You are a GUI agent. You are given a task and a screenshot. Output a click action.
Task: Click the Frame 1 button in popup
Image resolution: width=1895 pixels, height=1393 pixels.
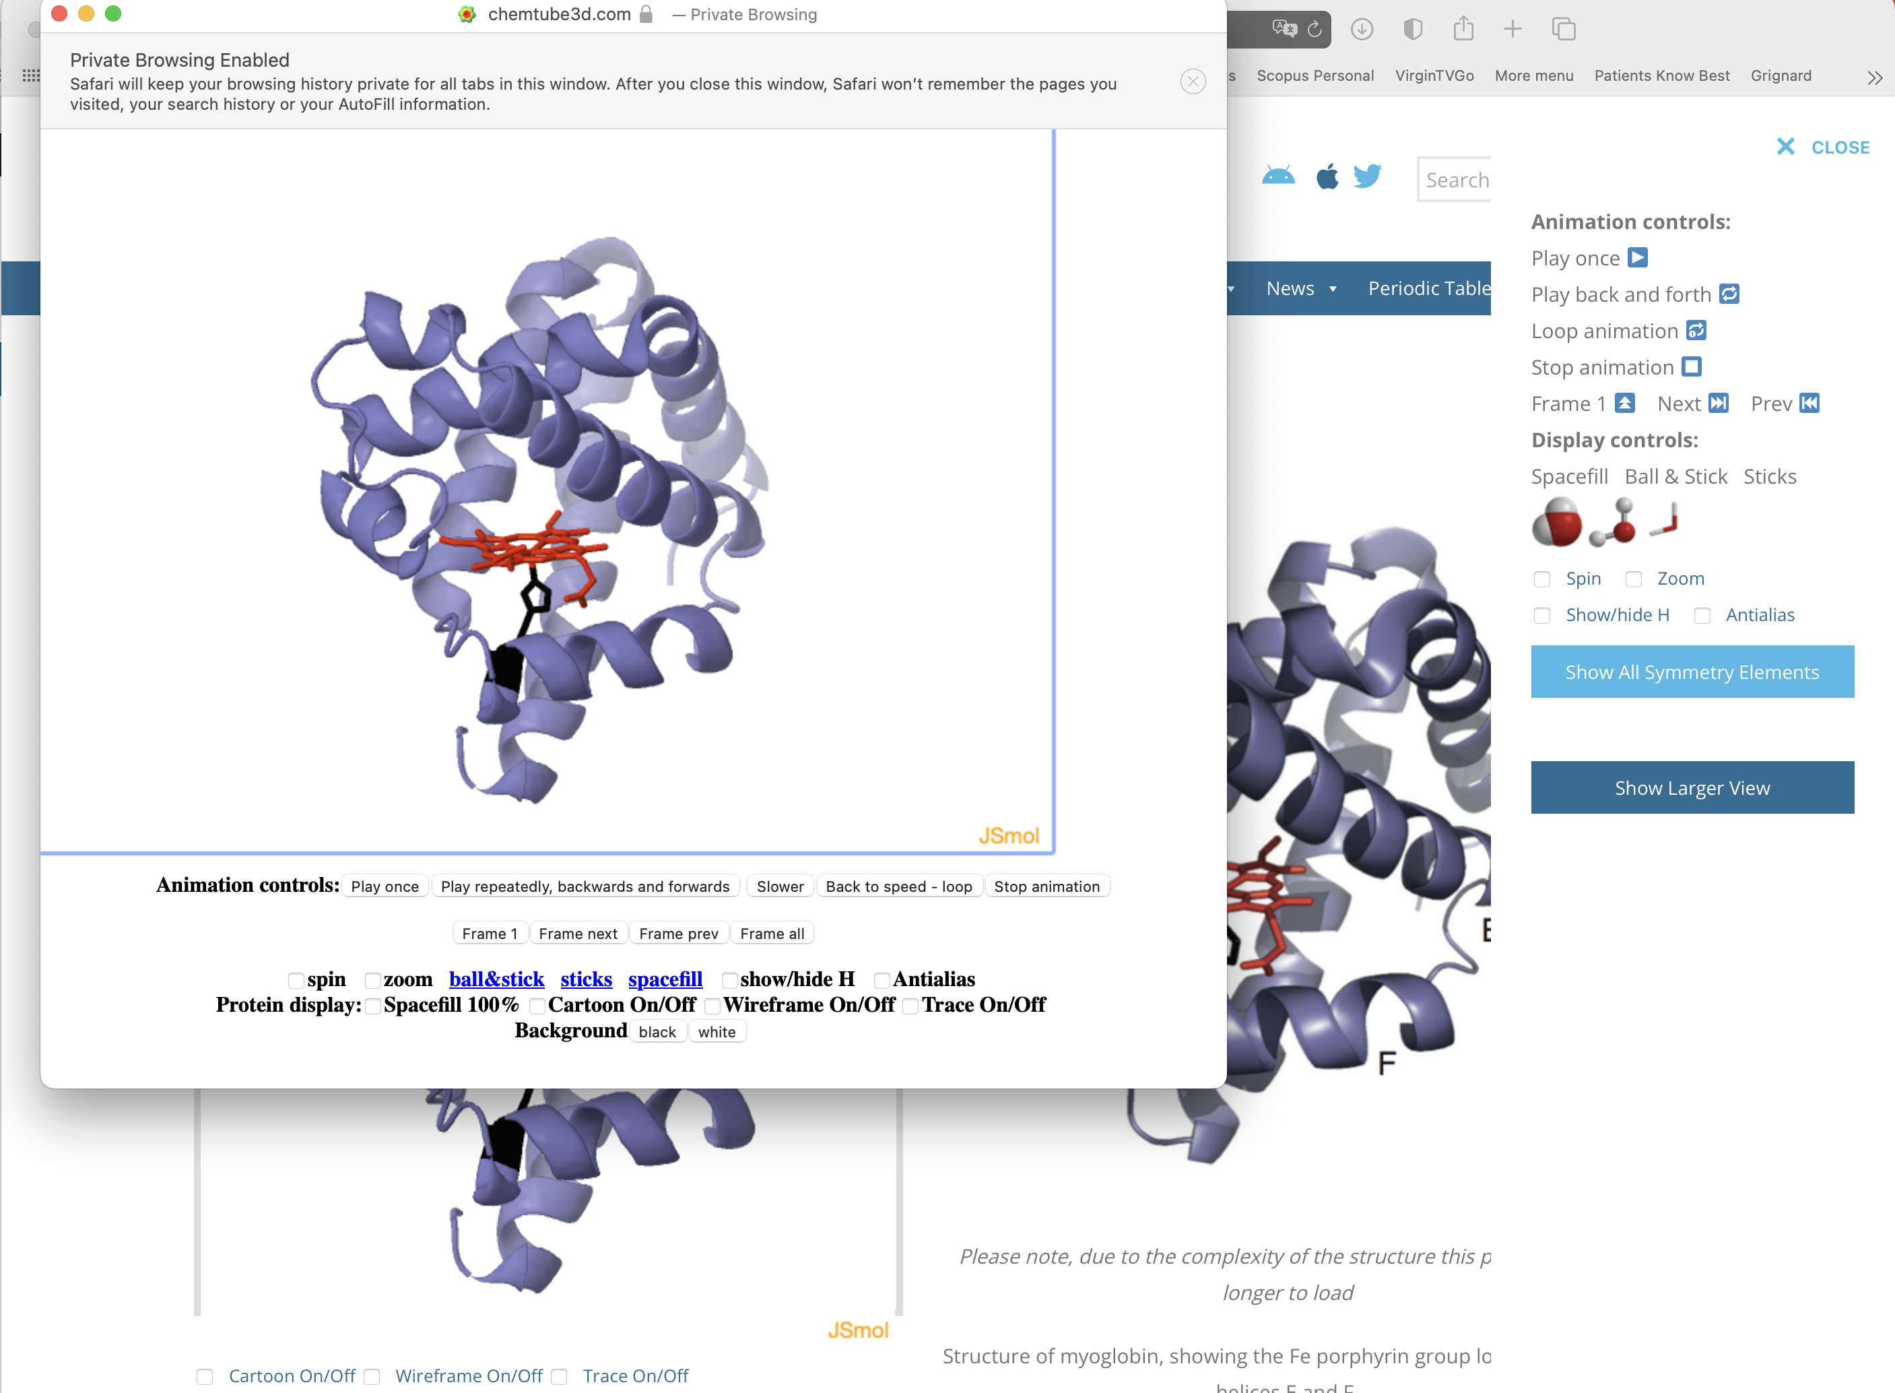point(490,934)
